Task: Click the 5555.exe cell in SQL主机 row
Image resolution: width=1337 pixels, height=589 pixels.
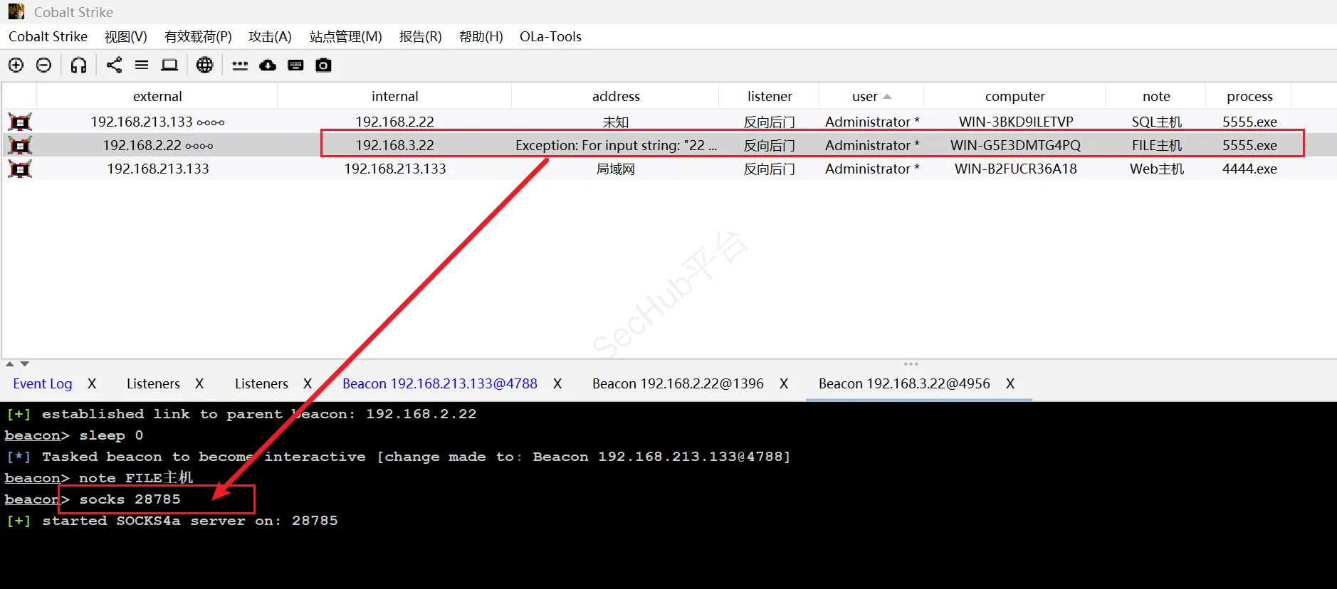Action: [x=1249, y=122]
